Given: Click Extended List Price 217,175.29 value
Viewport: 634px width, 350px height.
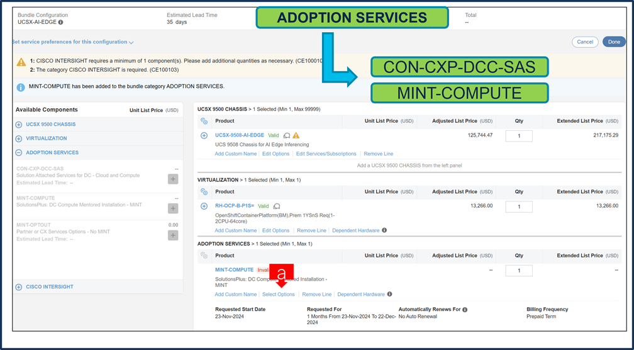Looking at the screenshot, I should tap(606, 135).
